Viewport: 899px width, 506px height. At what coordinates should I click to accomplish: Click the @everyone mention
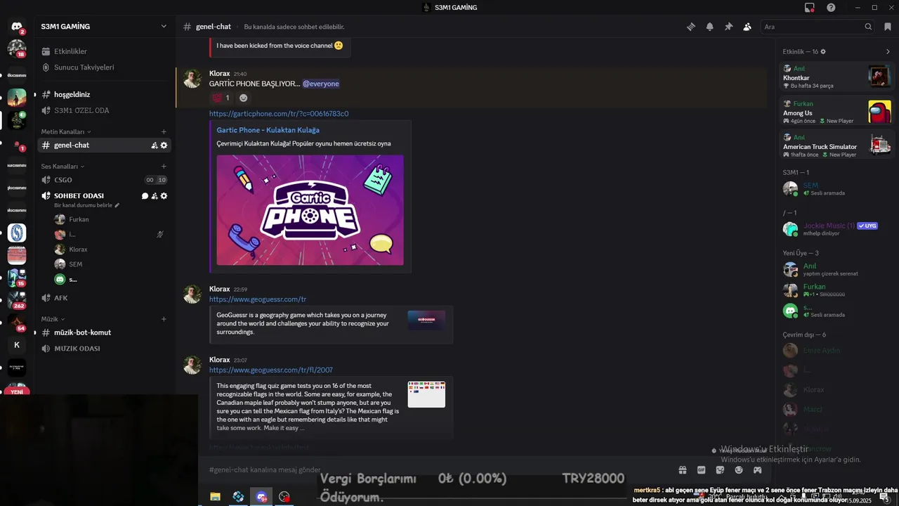321,84
